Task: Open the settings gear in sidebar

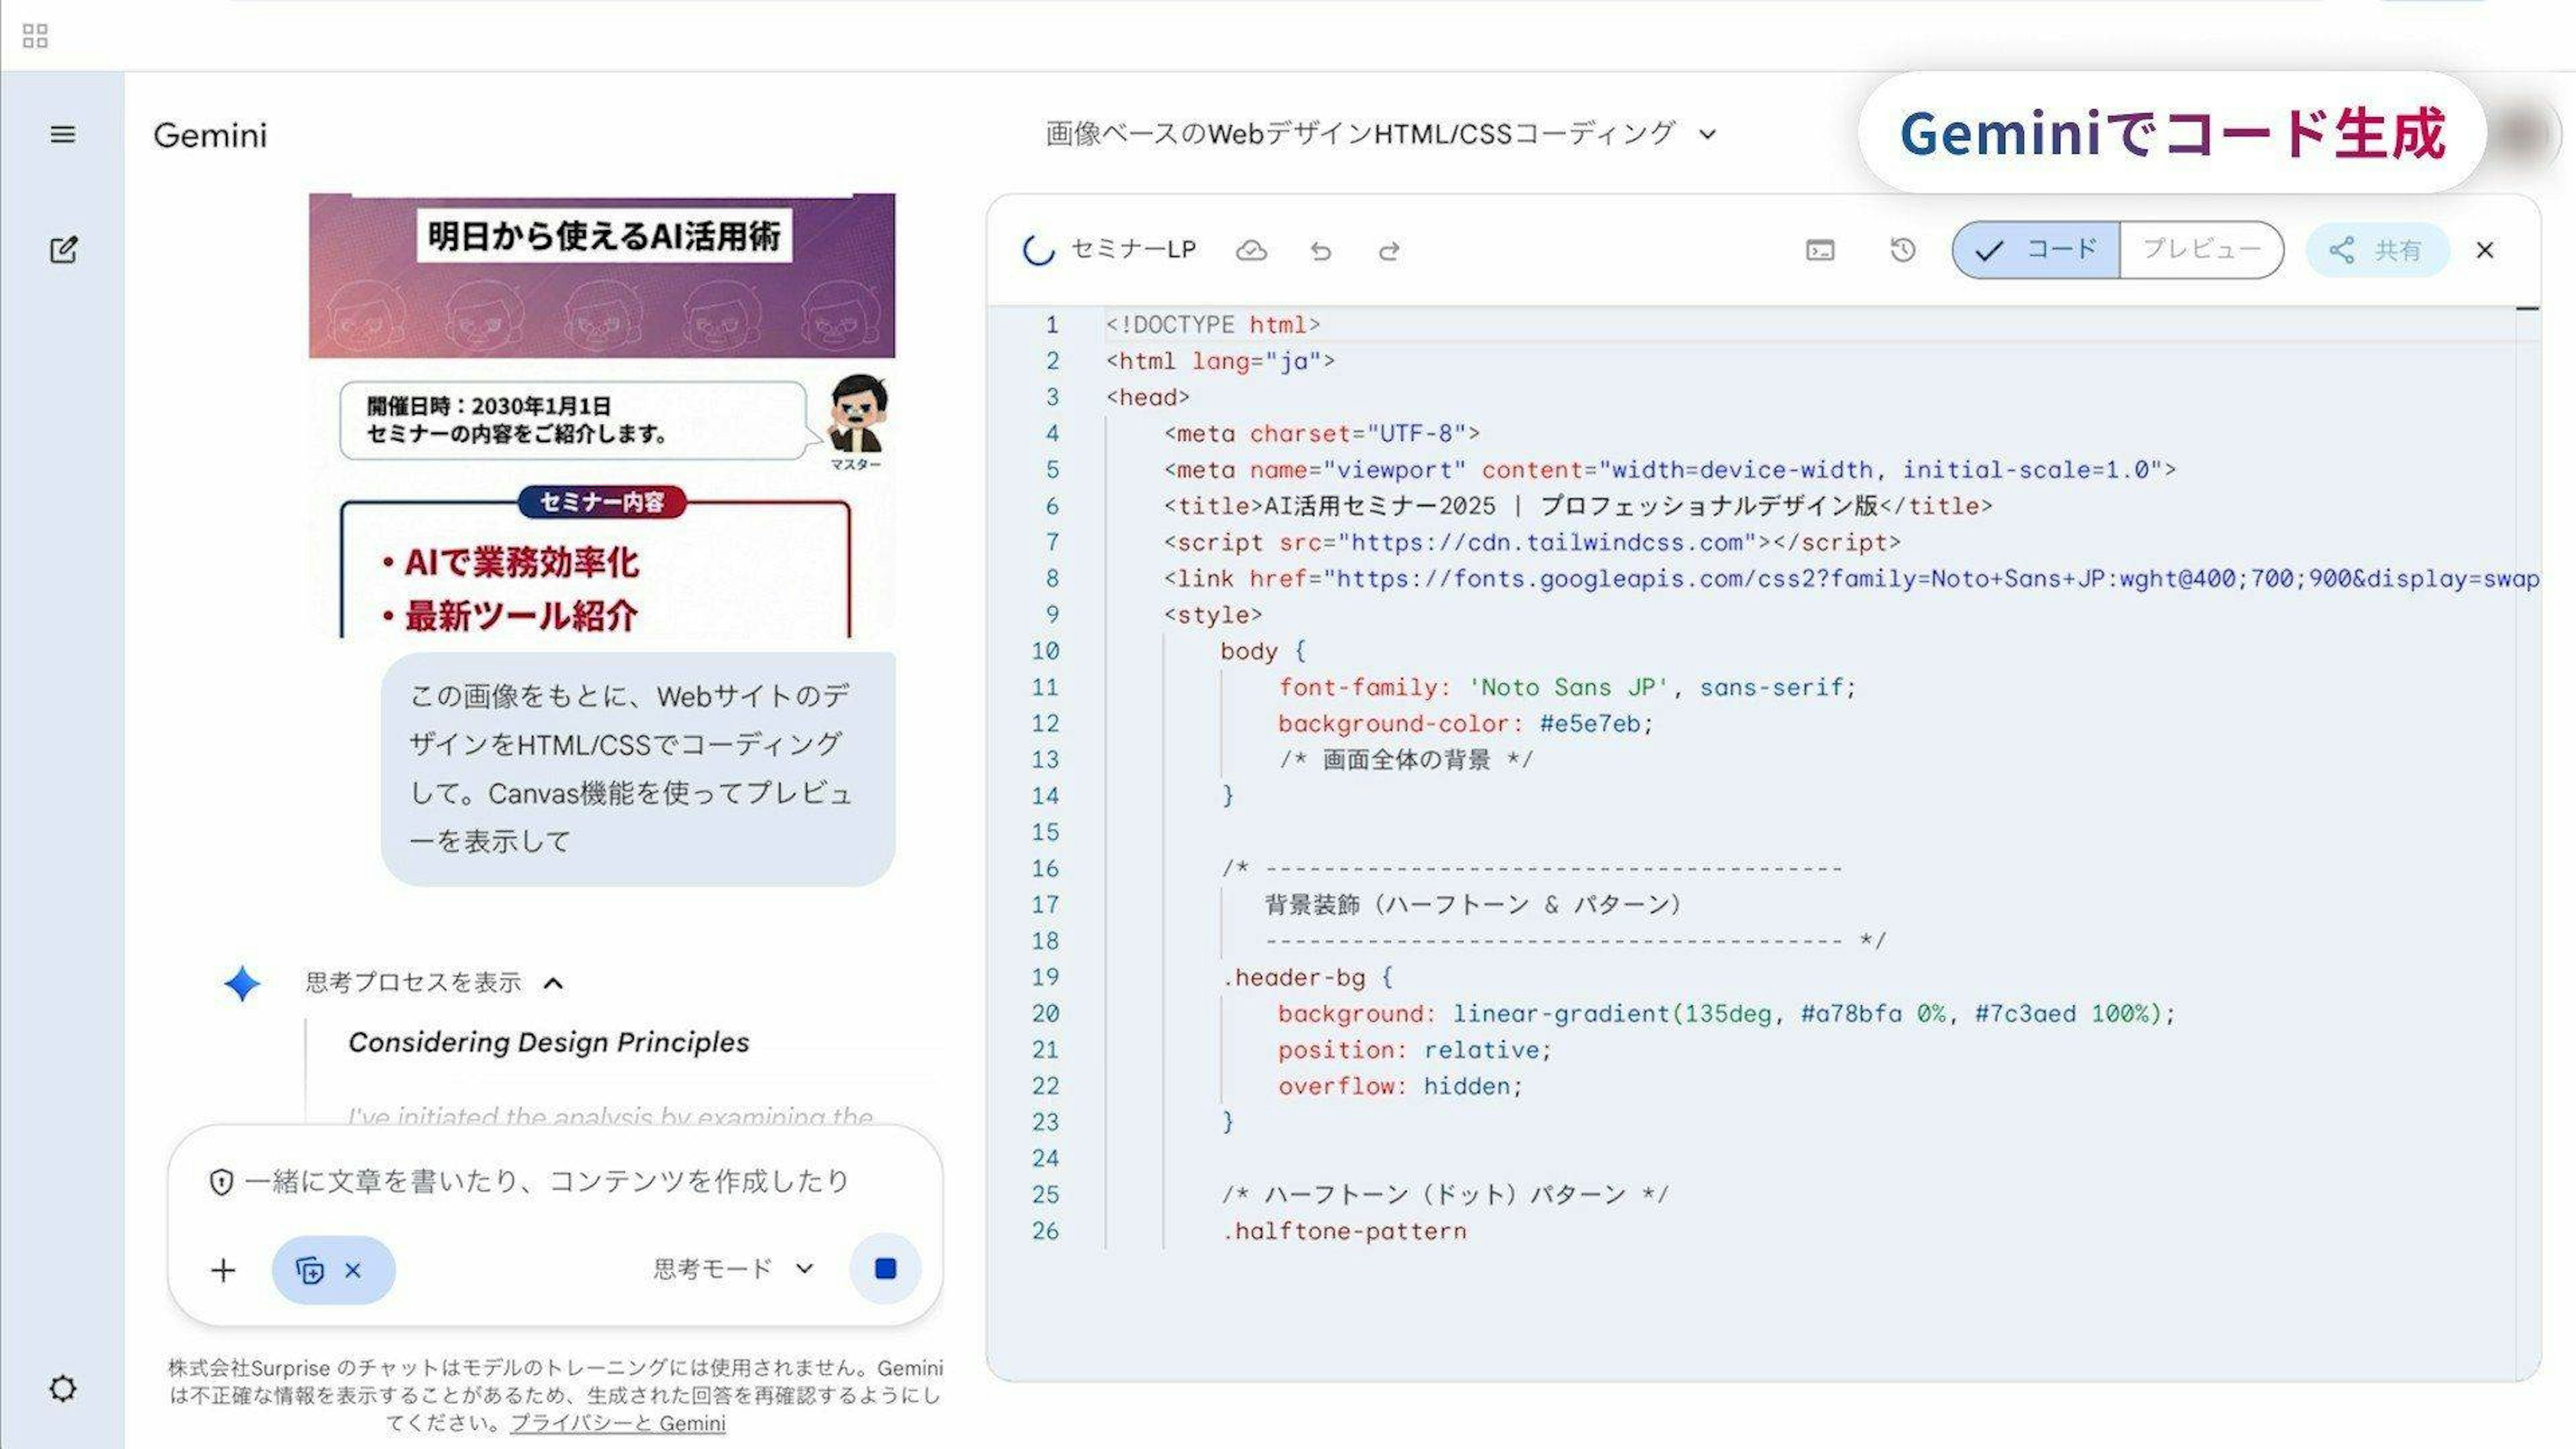Action: coord(62,1388)
